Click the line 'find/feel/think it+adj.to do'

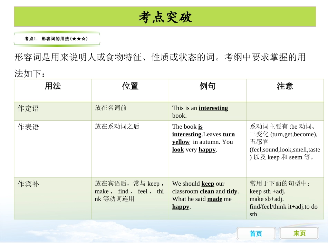point(283,207)
